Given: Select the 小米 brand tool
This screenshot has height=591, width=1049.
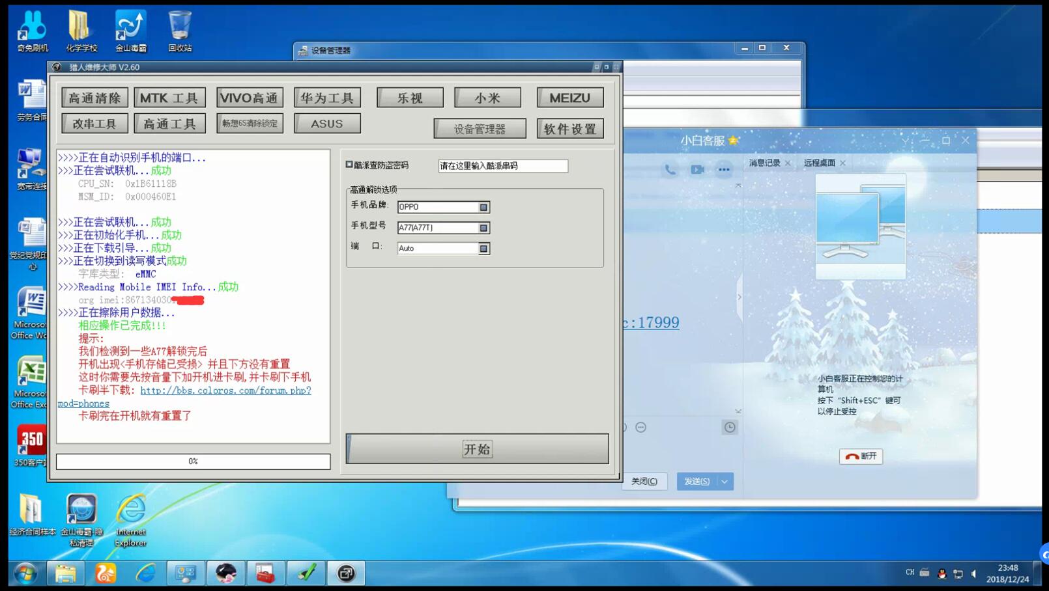Looking at the screenshot, I should coord(487,98).
